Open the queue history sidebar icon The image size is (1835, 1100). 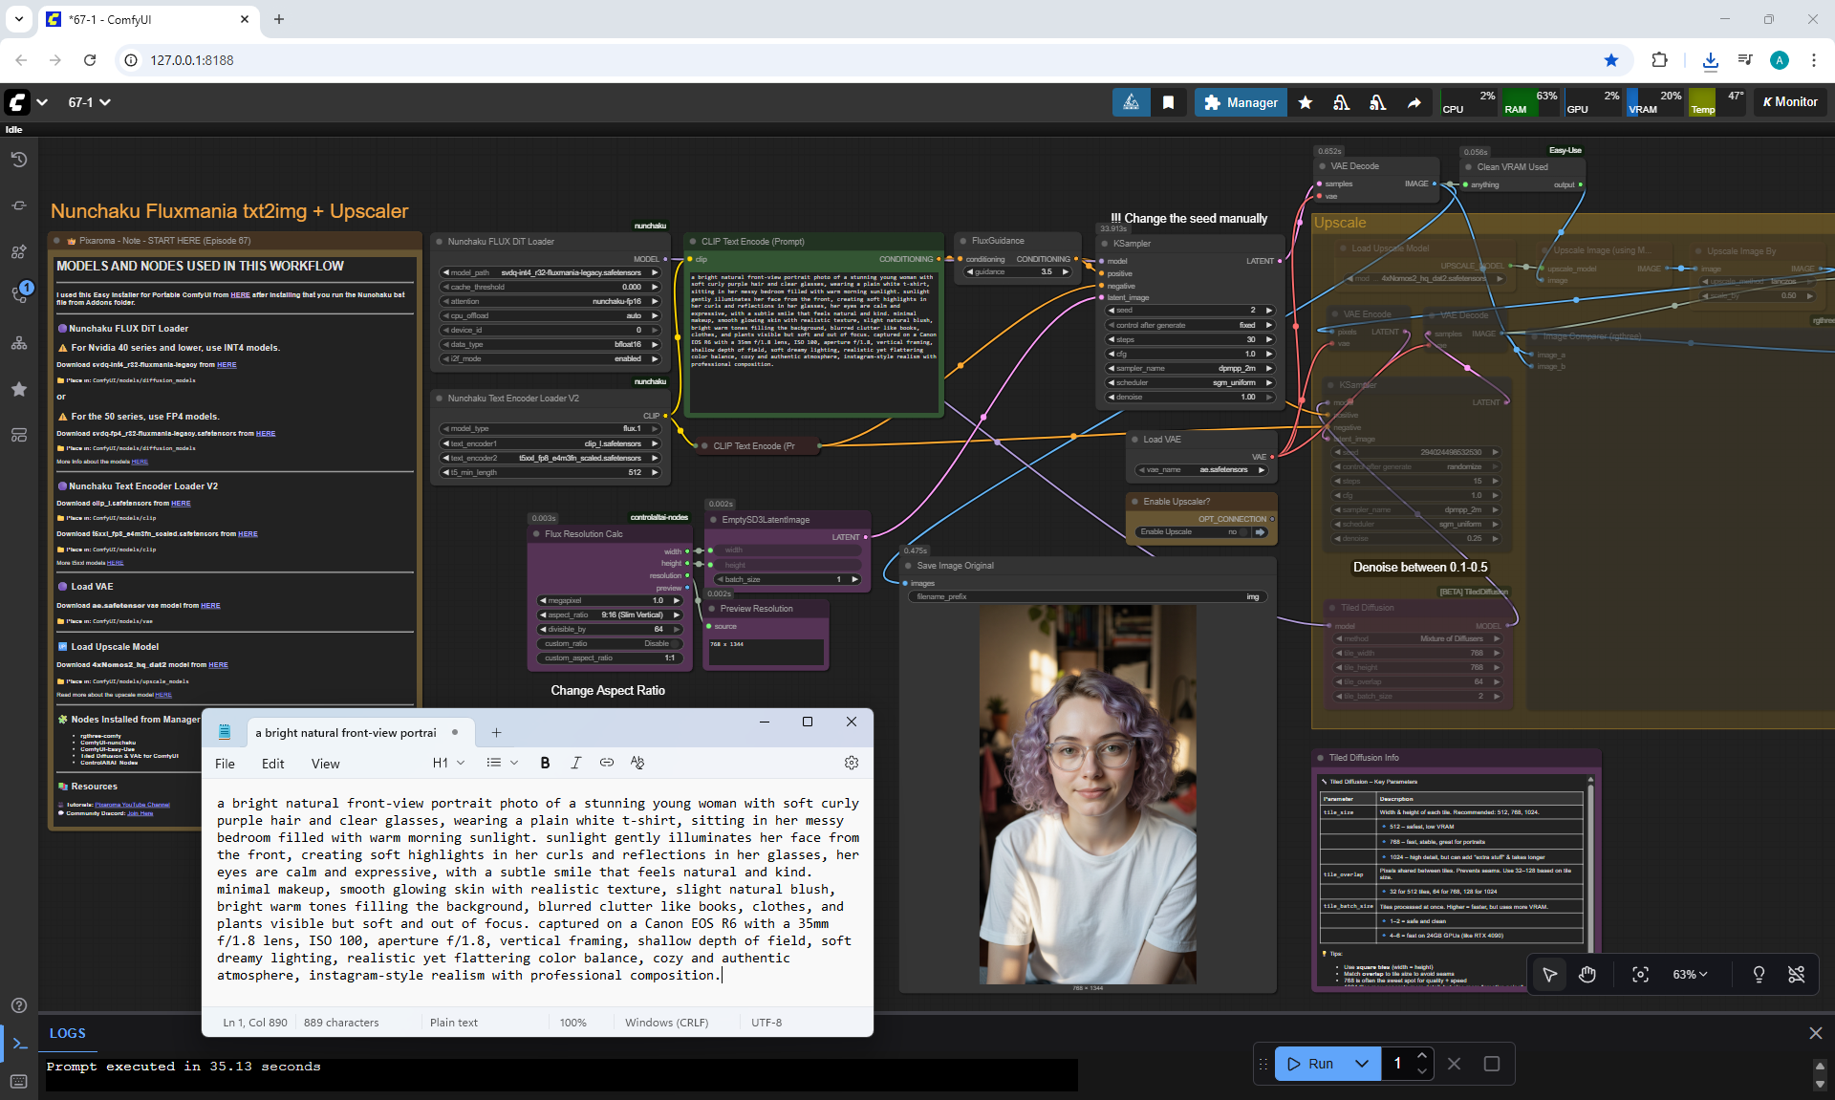click(19, 160)
